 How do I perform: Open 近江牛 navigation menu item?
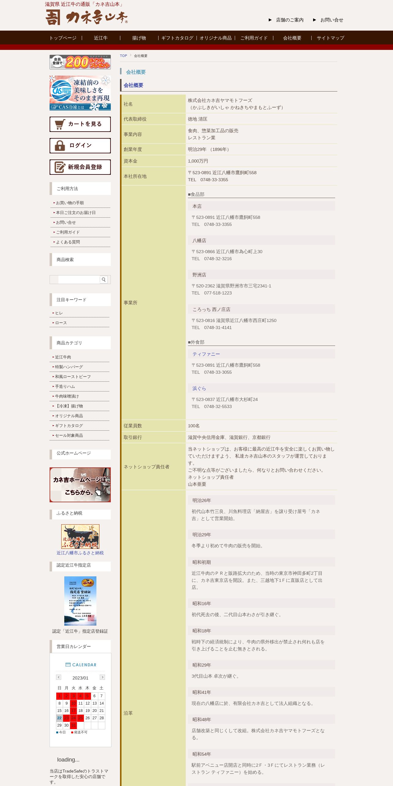click(x=101, y=38)
